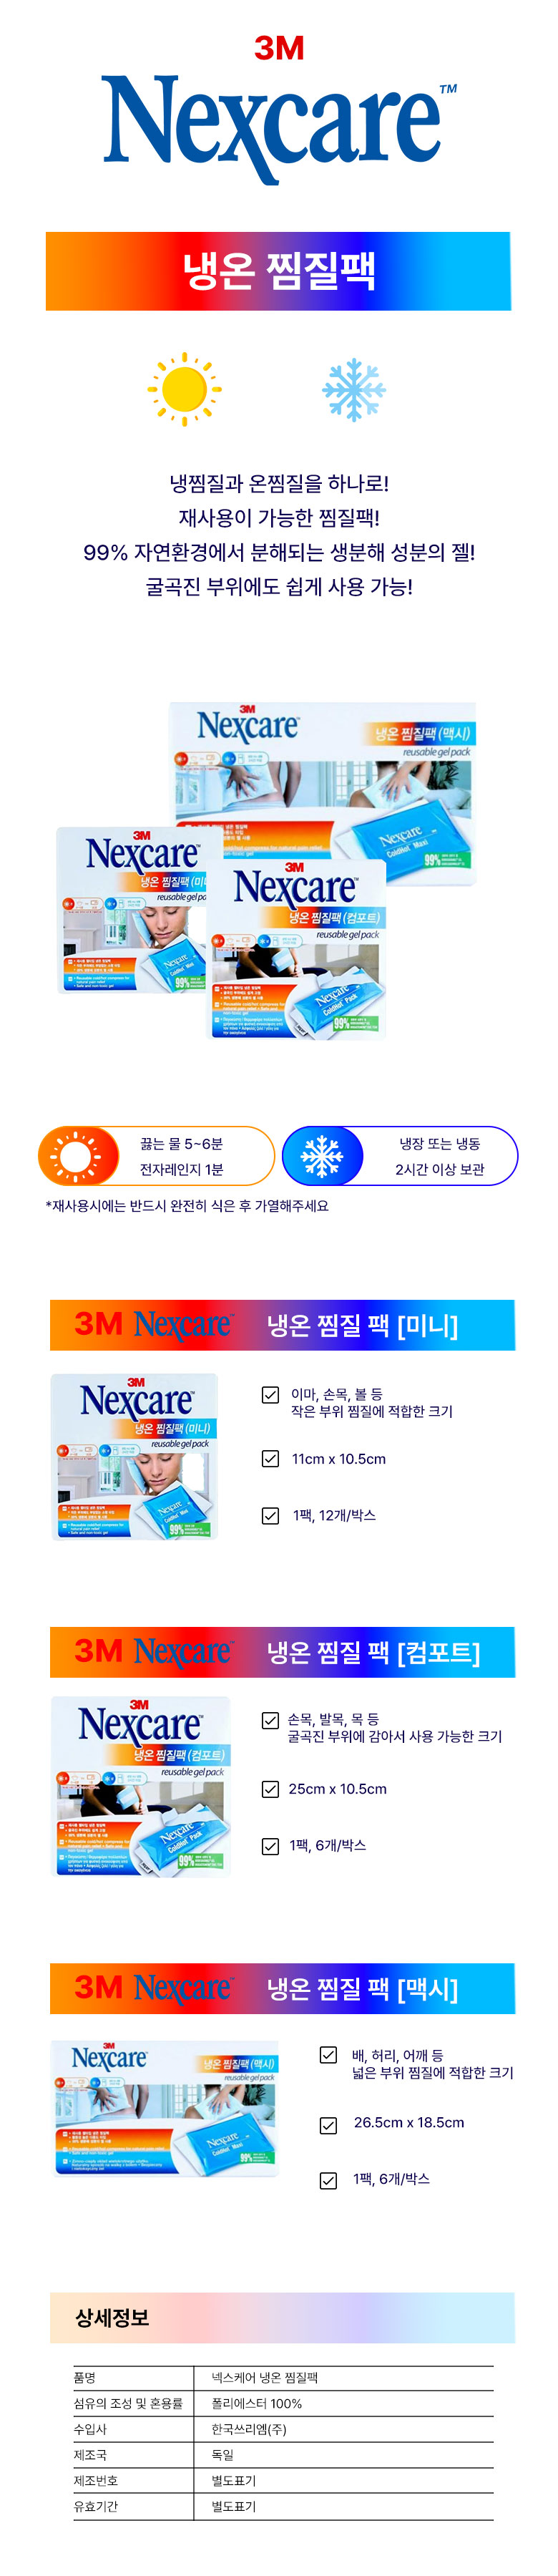
Task: Toggle the checkbox beside 1팩, 12개/박스
Action: click(x=270, y=1515)
